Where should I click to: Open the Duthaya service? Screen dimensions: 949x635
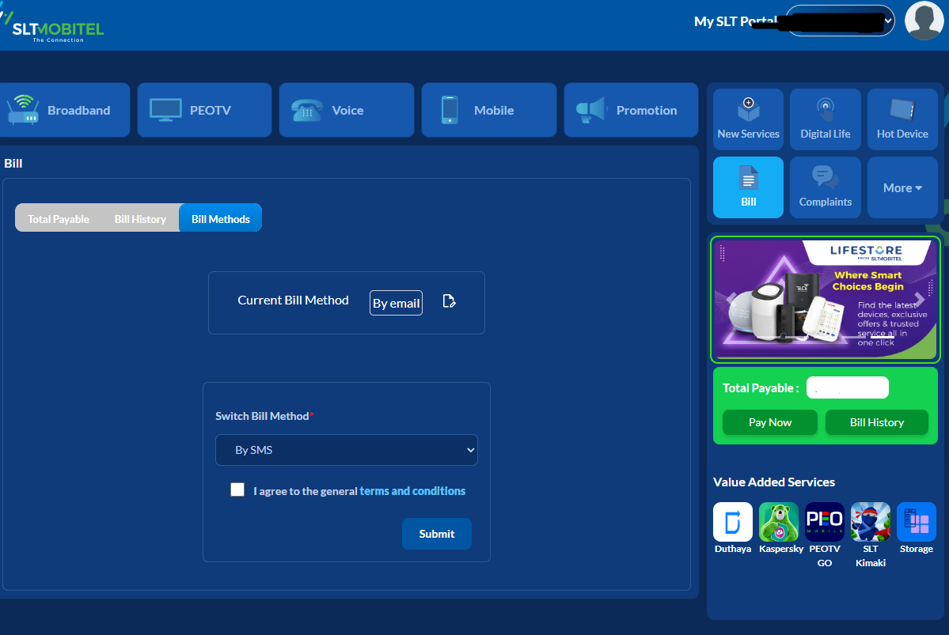click(732, 528)
